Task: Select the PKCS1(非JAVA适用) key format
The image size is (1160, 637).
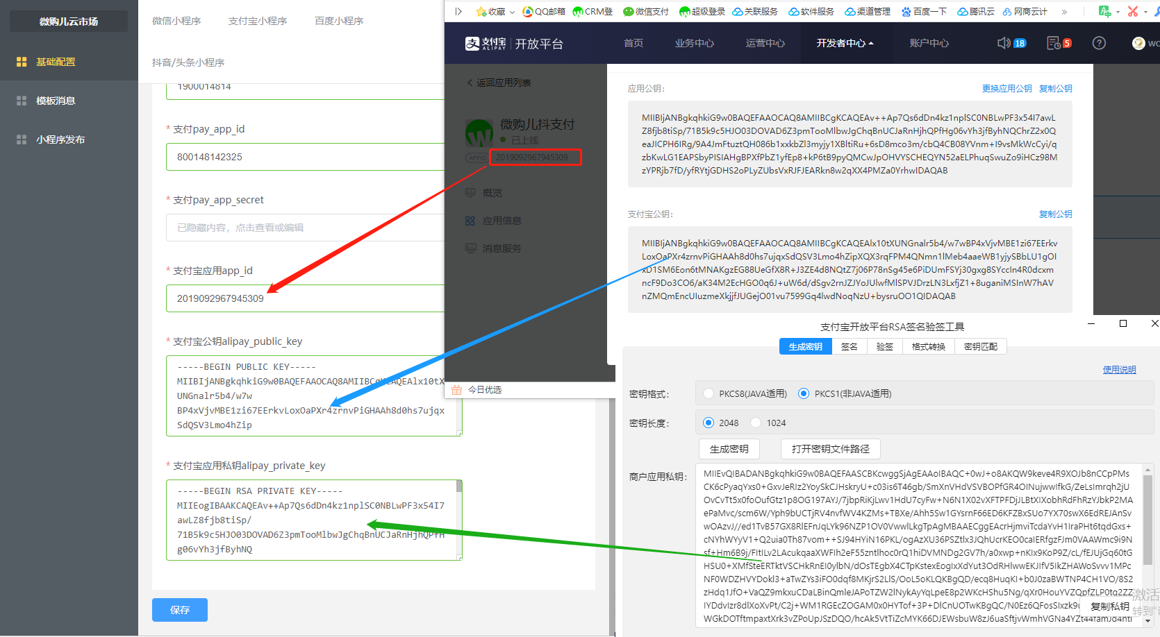Action: tap(845, 393)
